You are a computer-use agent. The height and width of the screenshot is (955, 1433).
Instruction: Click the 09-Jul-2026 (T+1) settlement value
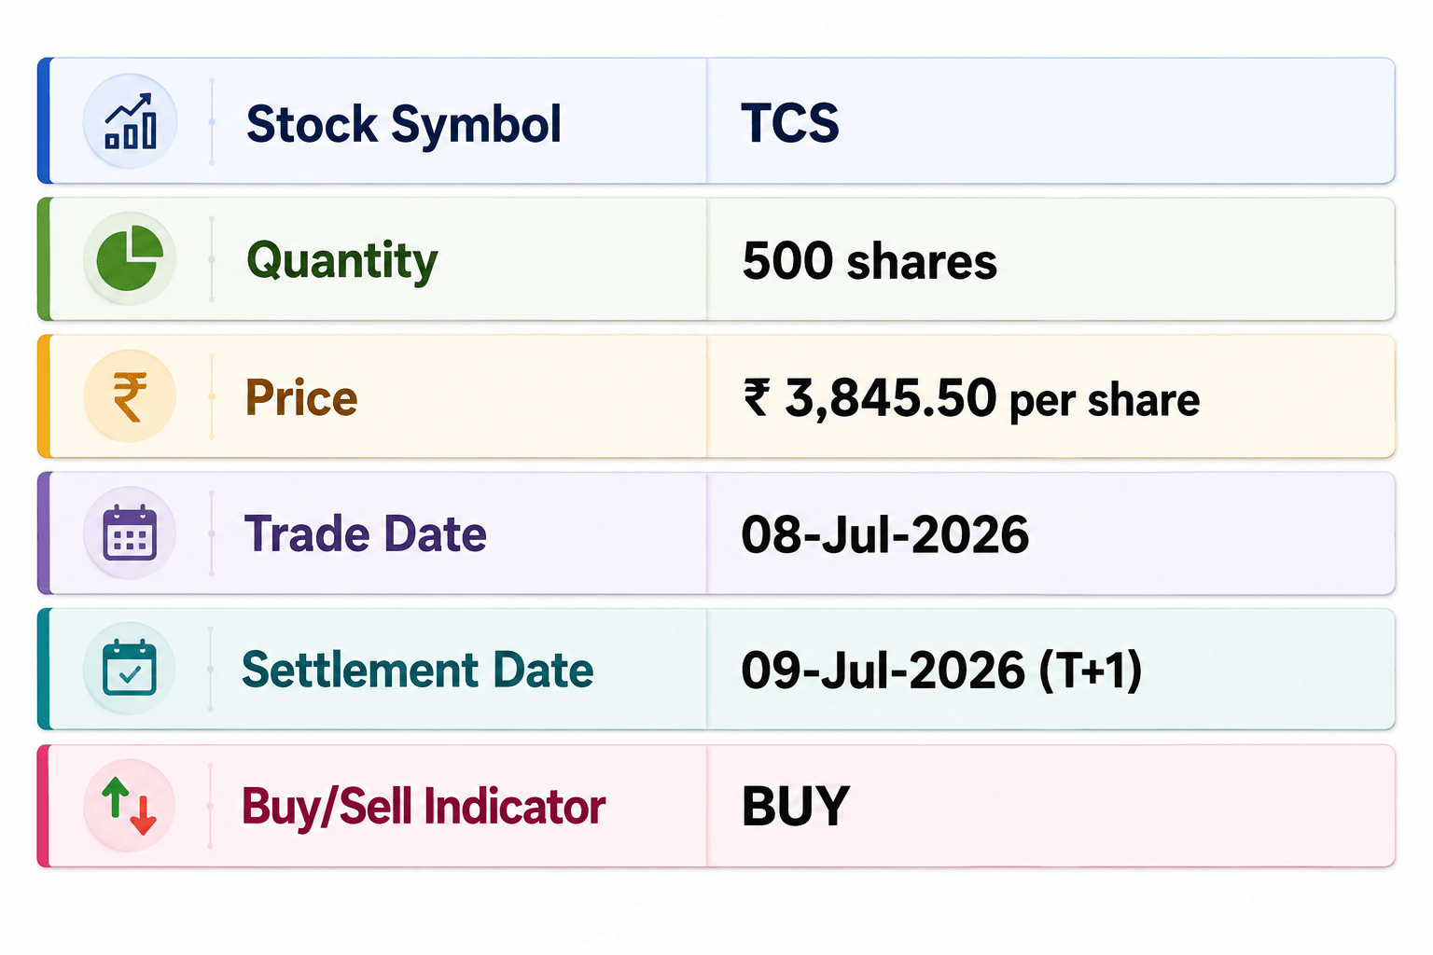[941, 671]
